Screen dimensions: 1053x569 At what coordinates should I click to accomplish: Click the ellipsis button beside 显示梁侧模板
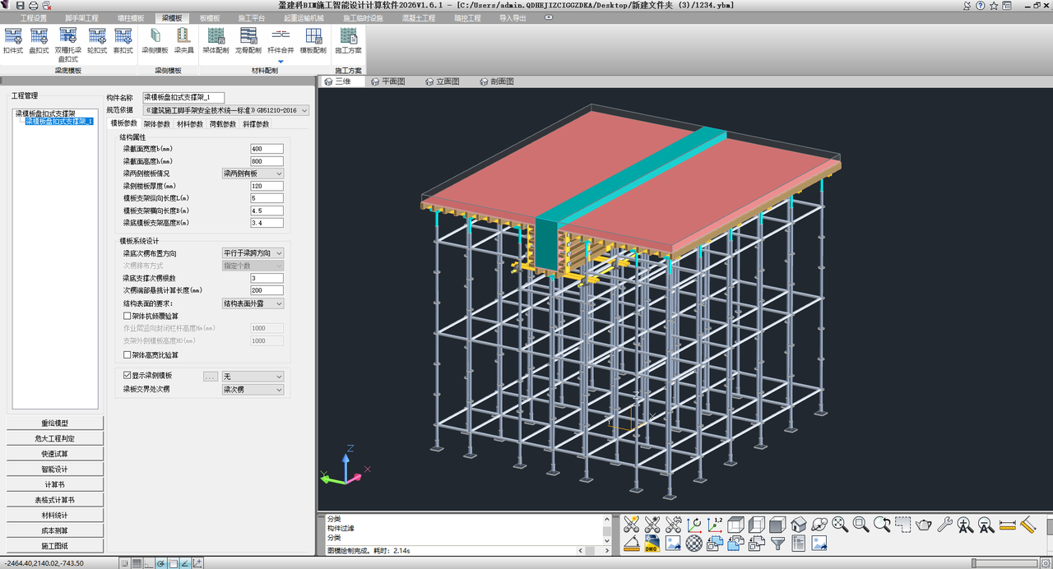pos(211,376)
